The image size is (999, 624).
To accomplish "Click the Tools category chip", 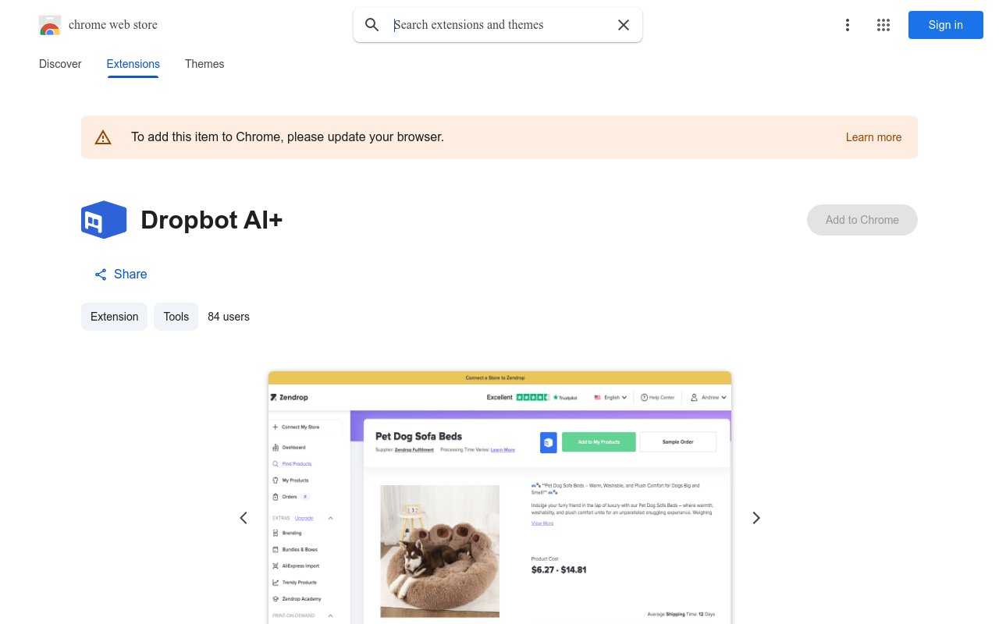I will click(176, 317).
